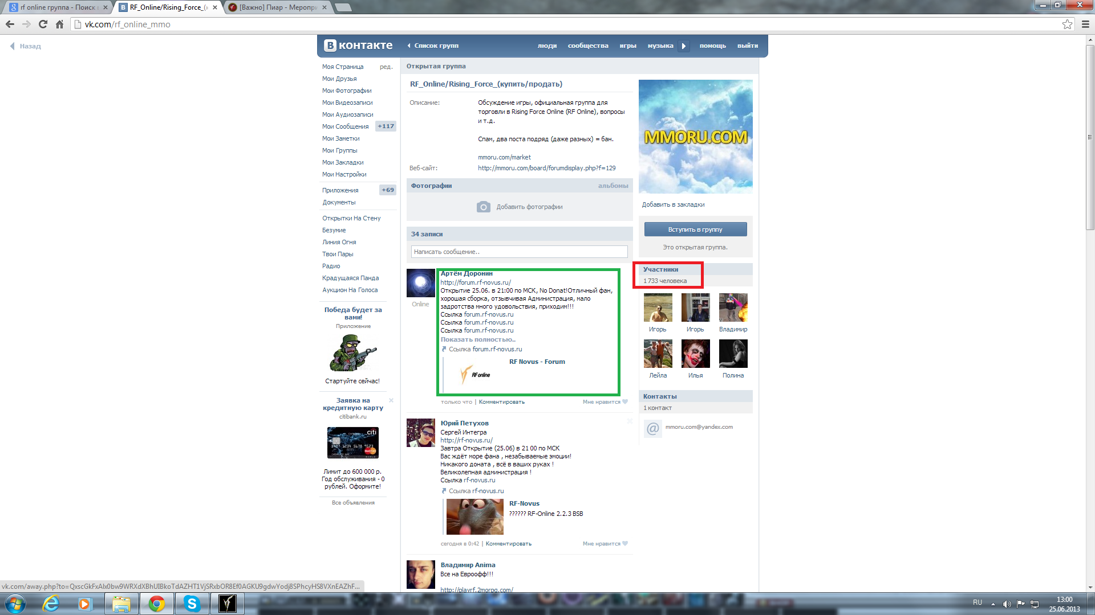Click the browser home icon
Viewport: 1095px width, 615px height.
59,24
